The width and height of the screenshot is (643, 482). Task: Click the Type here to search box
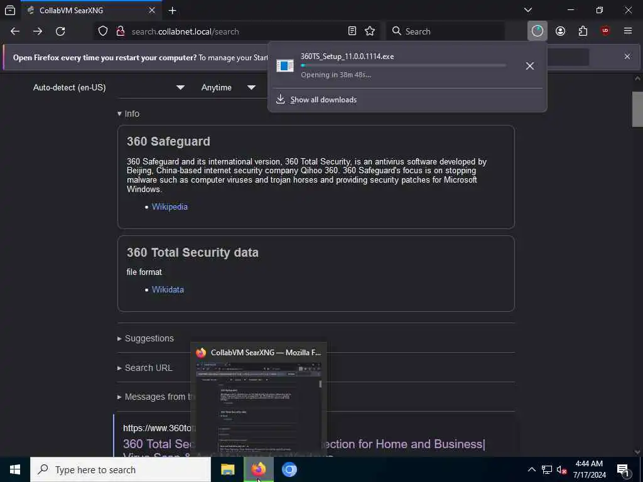click(121, 469)
